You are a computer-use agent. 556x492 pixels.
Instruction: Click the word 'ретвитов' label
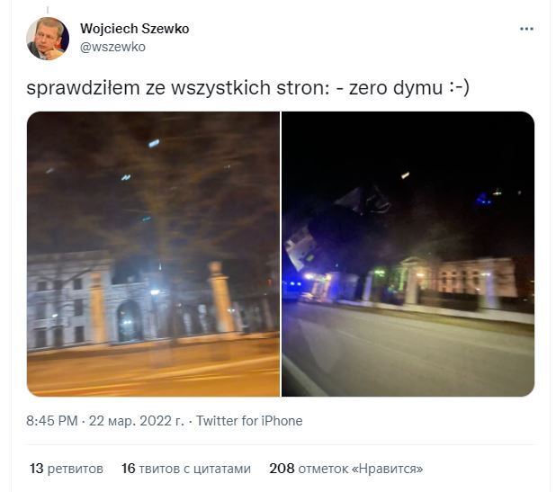point(76,469)
